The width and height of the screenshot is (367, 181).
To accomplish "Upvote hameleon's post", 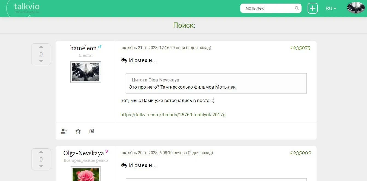I will 41,47.
